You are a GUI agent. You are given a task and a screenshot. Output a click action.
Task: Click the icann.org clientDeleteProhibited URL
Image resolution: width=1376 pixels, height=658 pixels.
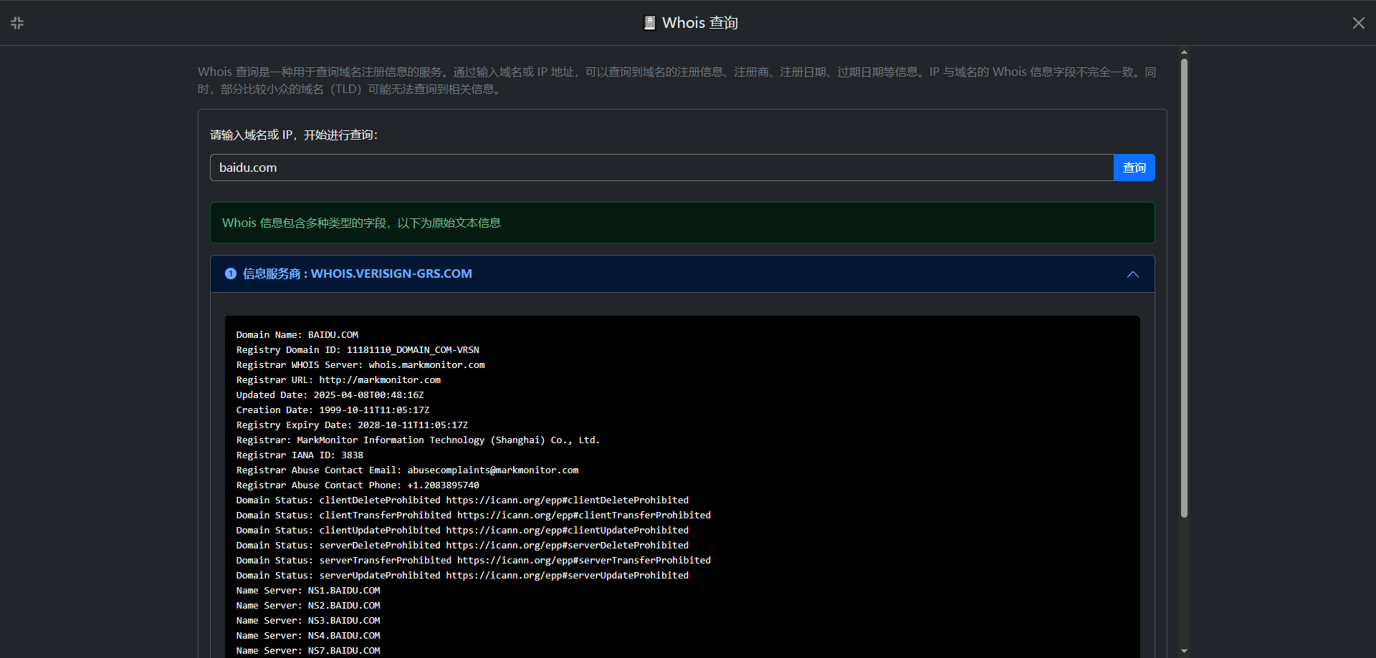point(567,500)
